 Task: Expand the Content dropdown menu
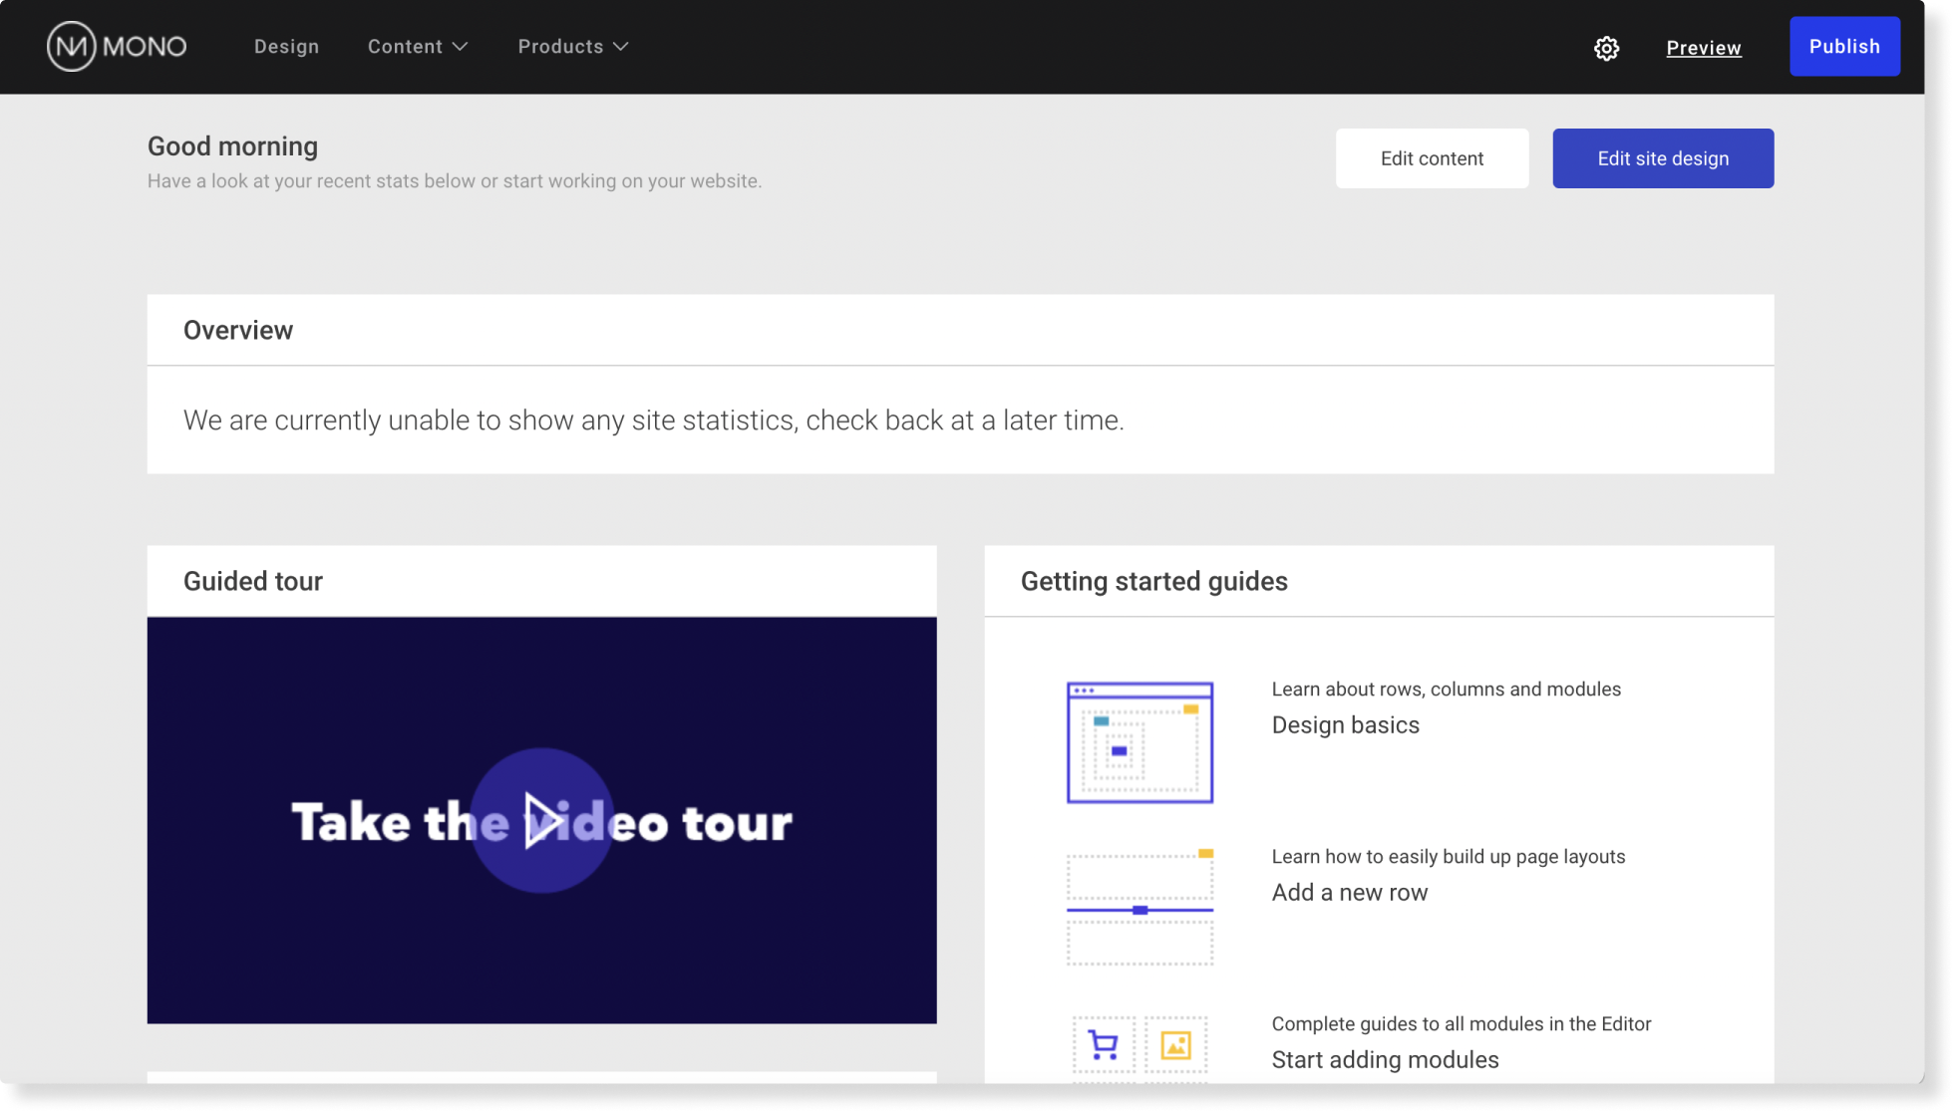click(x=417, y=46)
